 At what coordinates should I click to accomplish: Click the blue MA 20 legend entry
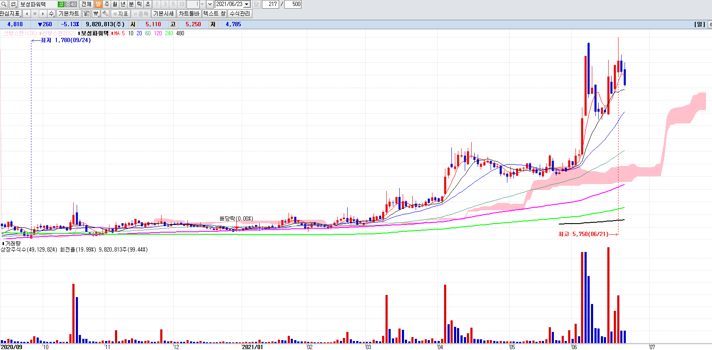click(x=139, y=33)
